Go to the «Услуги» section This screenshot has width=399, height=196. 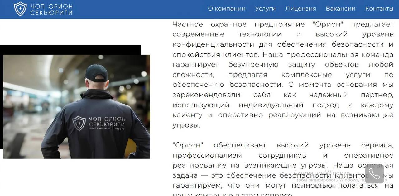tap(265, 9)
